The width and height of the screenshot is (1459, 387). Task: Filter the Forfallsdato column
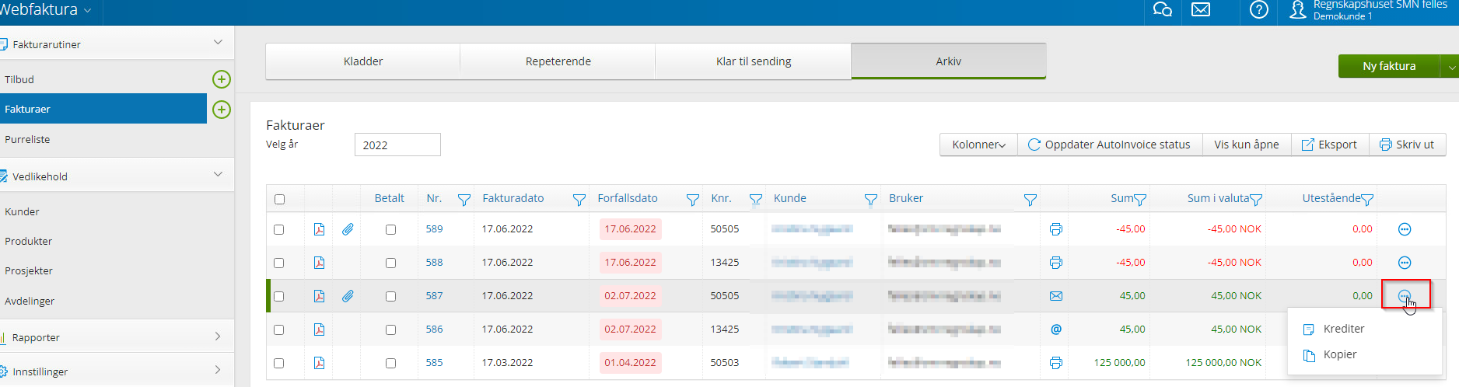point(693,200)
